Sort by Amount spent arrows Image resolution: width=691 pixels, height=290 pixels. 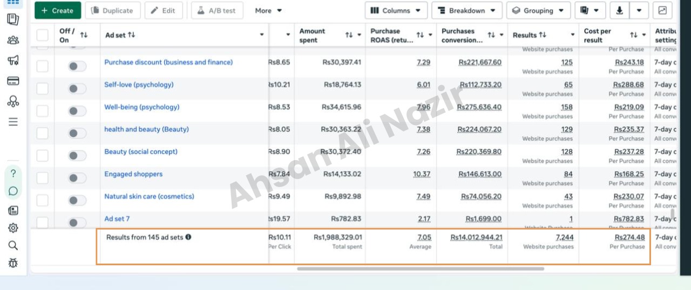coord(349,35)
